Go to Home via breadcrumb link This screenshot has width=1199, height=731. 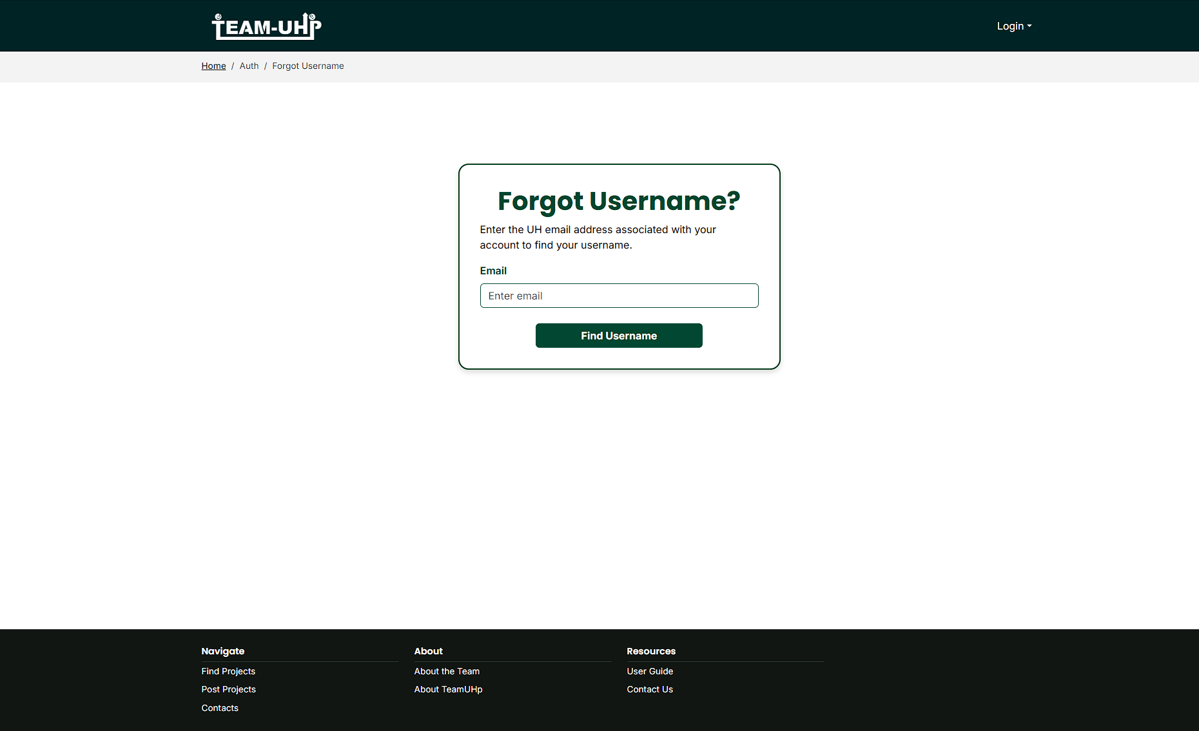point(213,66)
